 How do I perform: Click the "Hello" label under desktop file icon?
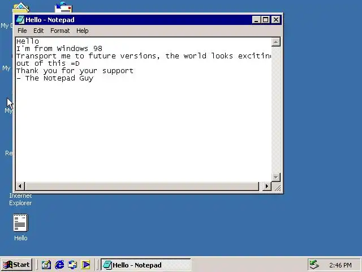[x=21, y=238]
